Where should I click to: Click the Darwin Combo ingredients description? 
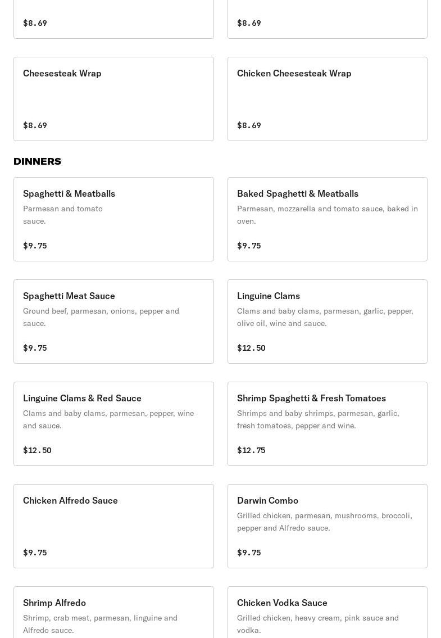point(325,522)
